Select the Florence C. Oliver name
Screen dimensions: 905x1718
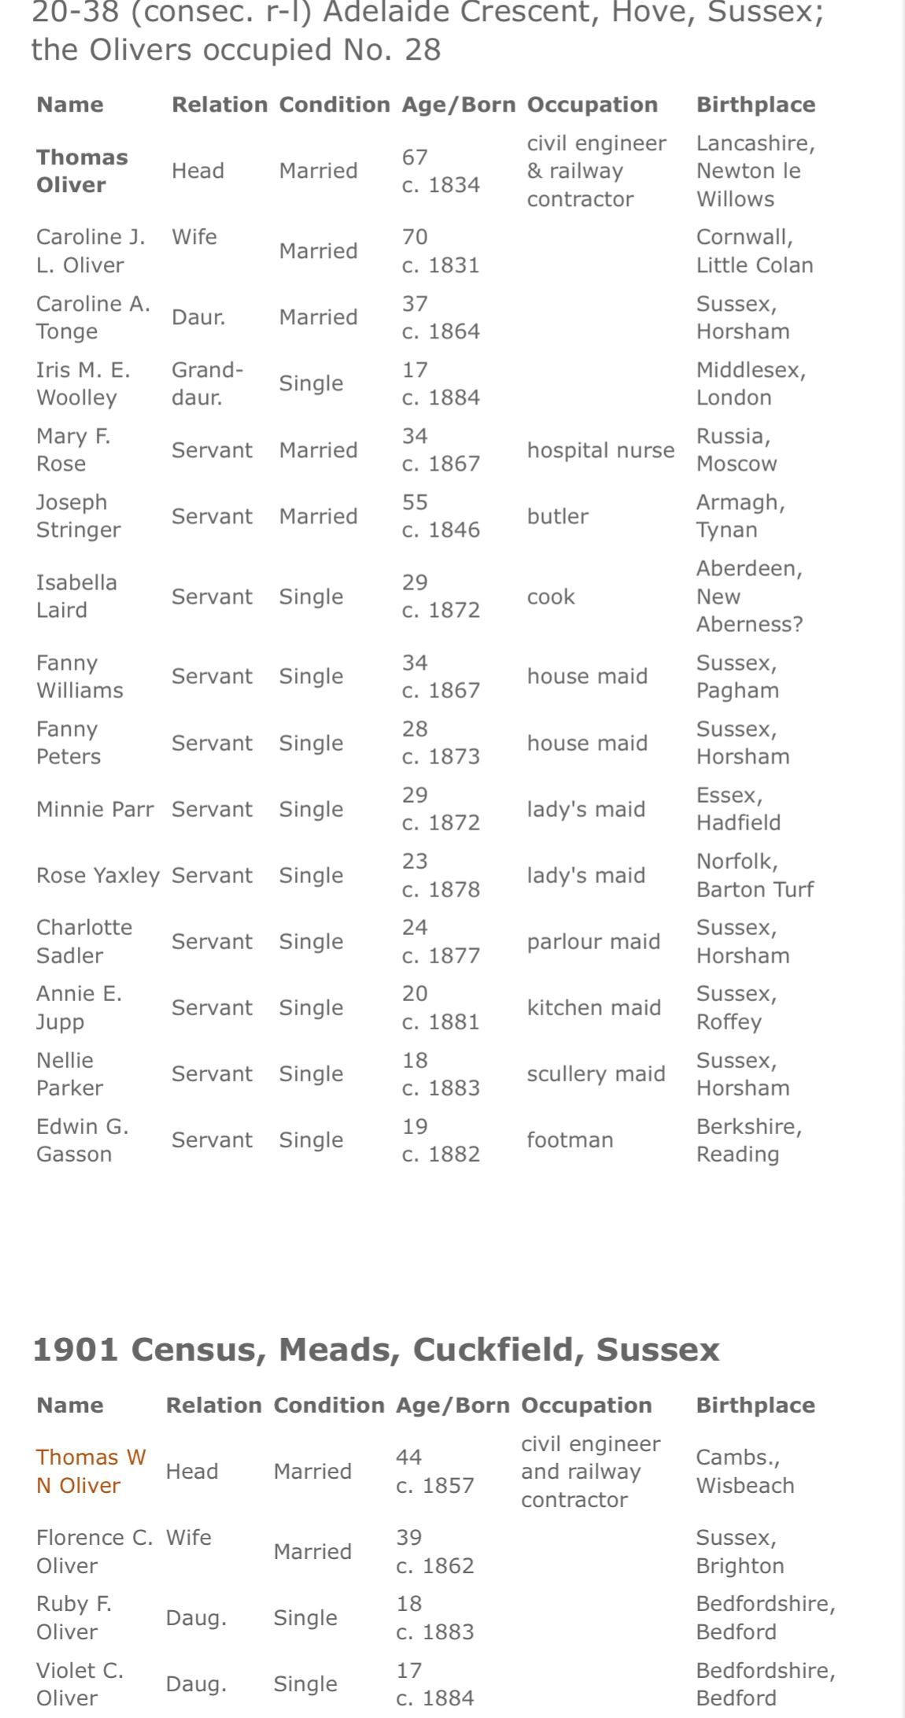(x=94, y=1551)
